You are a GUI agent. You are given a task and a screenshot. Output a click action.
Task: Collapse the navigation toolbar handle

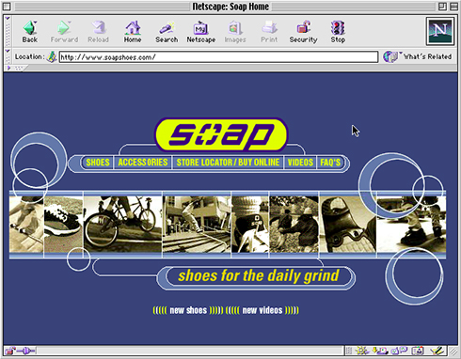[x=8, y=31]
